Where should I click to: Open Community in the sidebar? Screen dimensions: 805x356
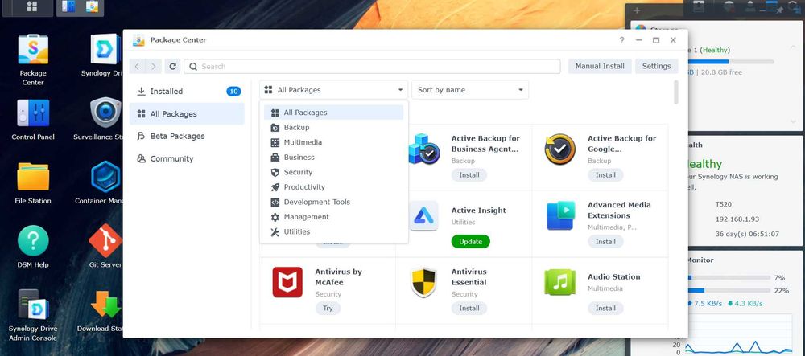tap(187, 159)
